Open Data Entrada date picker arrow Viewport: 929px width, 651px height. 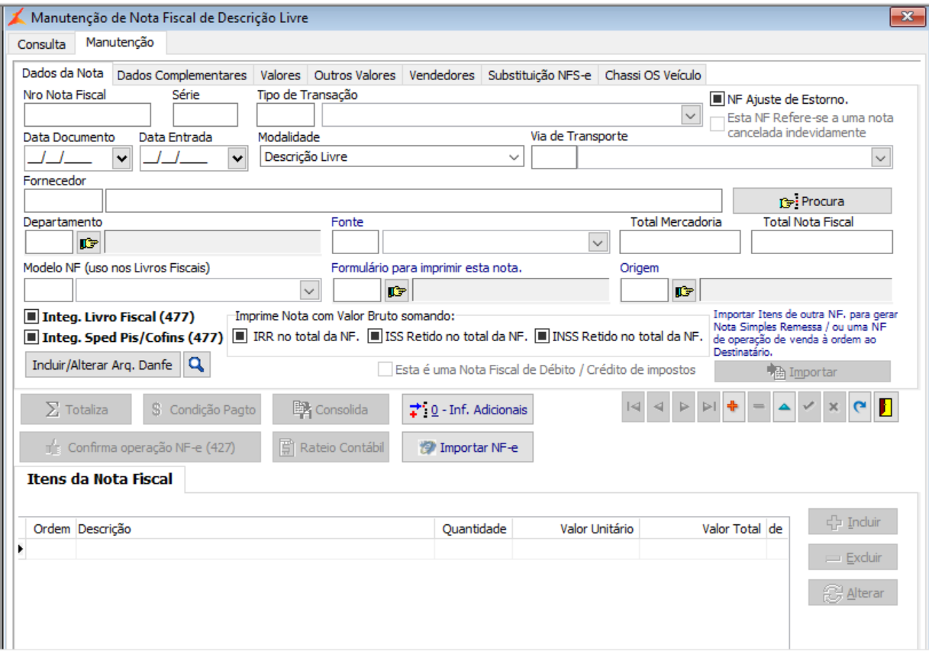(237, 158)
